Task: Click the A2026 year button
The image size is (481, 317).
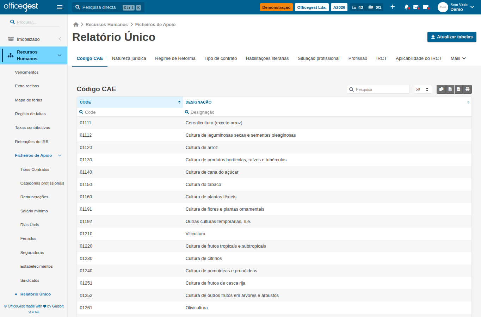Action: tap(339, 7)
